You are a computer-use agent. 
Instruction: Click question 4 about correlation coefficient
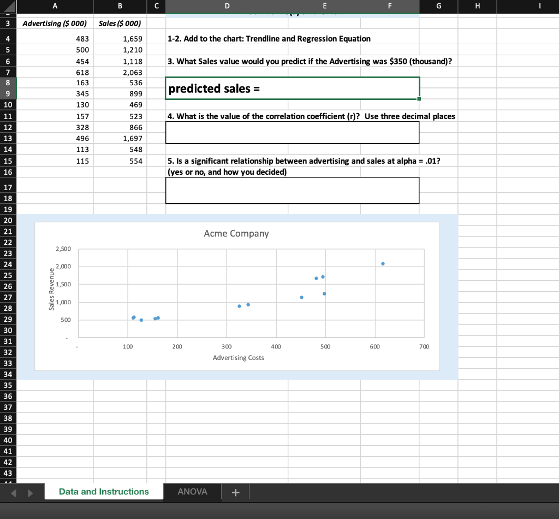point(311,116)
